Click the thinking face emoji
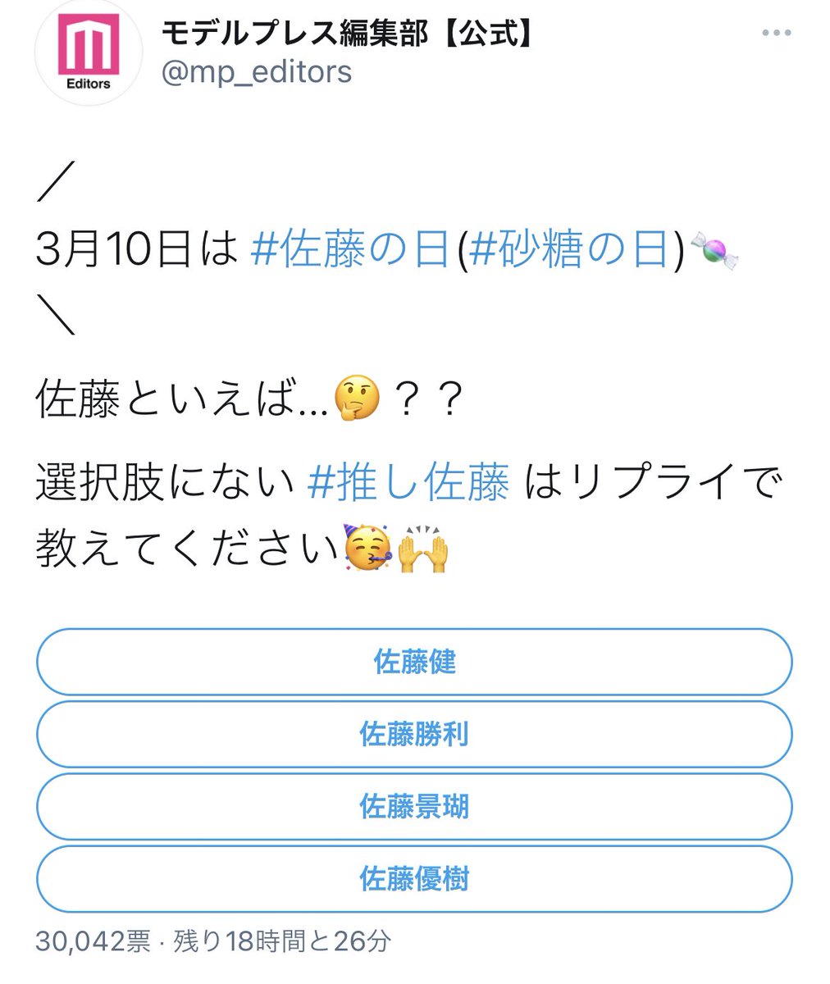This screenshot has height=984, width=830. tap(358, 402)
